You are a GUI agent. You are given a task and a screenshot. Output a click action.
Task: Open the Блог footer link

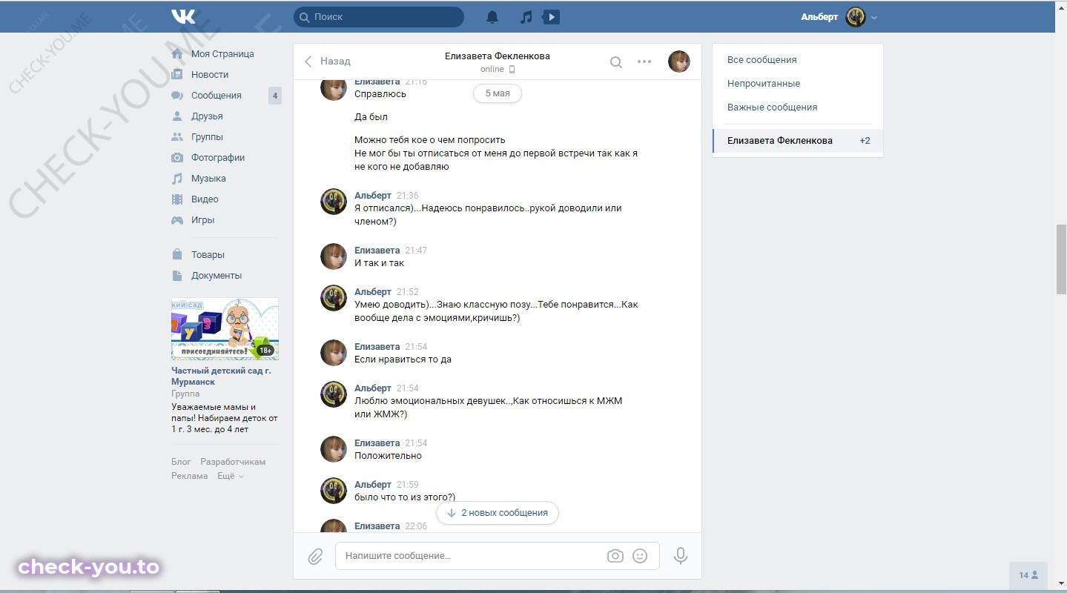click(181, 462)
